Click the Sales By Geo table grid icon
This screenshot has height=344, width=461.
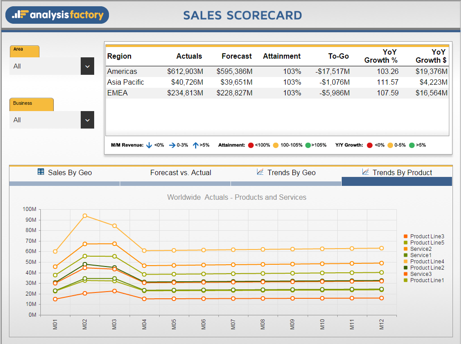click(x=40, y=172)
